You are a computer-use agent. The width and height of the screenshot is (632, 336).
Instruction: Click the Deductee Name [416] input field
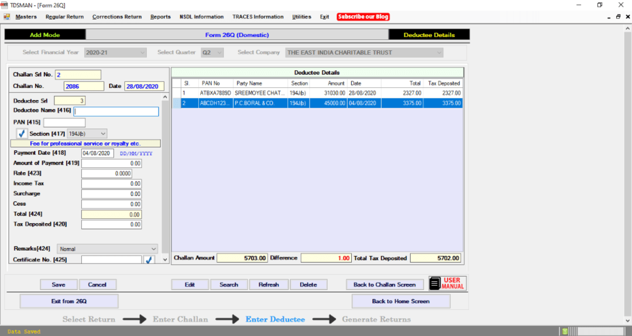point(116,111)
